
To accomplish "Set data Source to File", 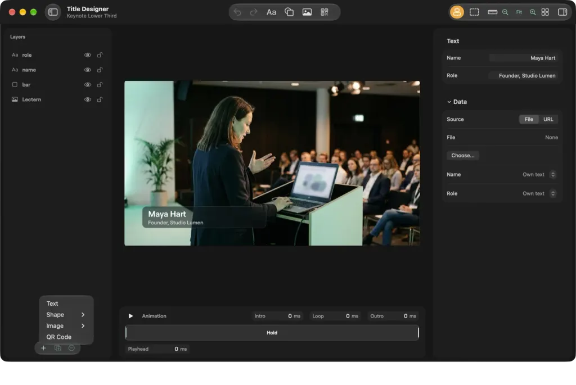I will pyautogui.click(x=529, y=119).
